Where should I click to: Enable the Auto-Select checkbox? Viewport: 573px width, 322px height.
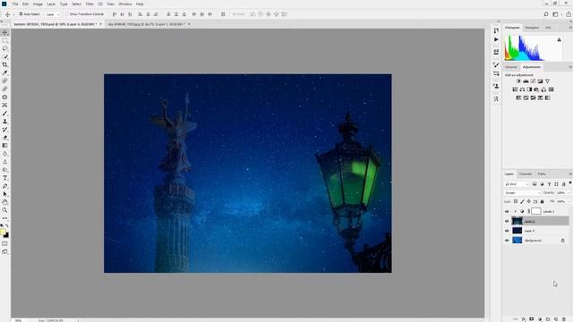coord(21,14)
